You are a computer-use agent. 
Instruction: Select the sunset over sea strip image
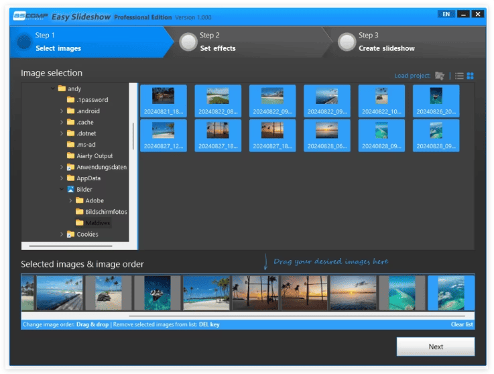[x=353, y=293]
